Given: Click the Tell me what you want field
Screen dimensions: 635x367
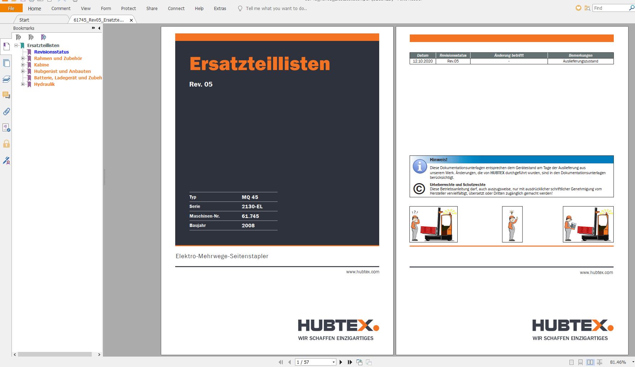Looking at the screenshot, I should coord(276,8).
